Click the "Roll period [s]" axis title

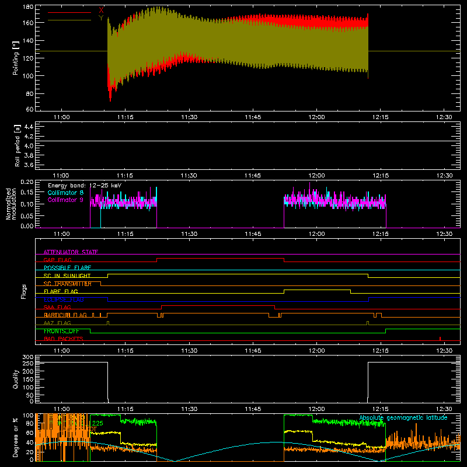pos(17,145)
